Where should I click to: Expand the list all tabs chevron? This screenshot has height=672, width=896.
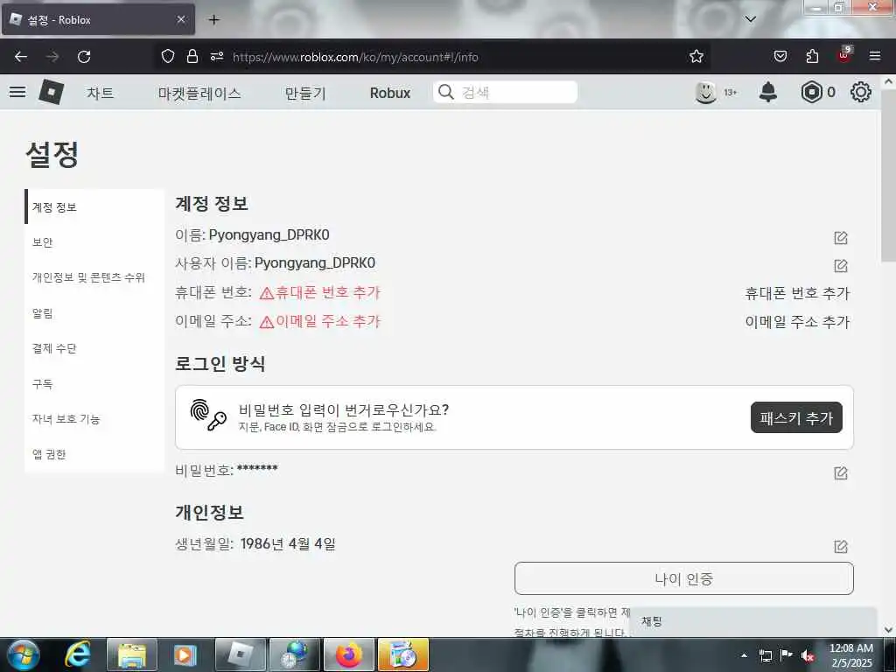(x=750, y=19)
